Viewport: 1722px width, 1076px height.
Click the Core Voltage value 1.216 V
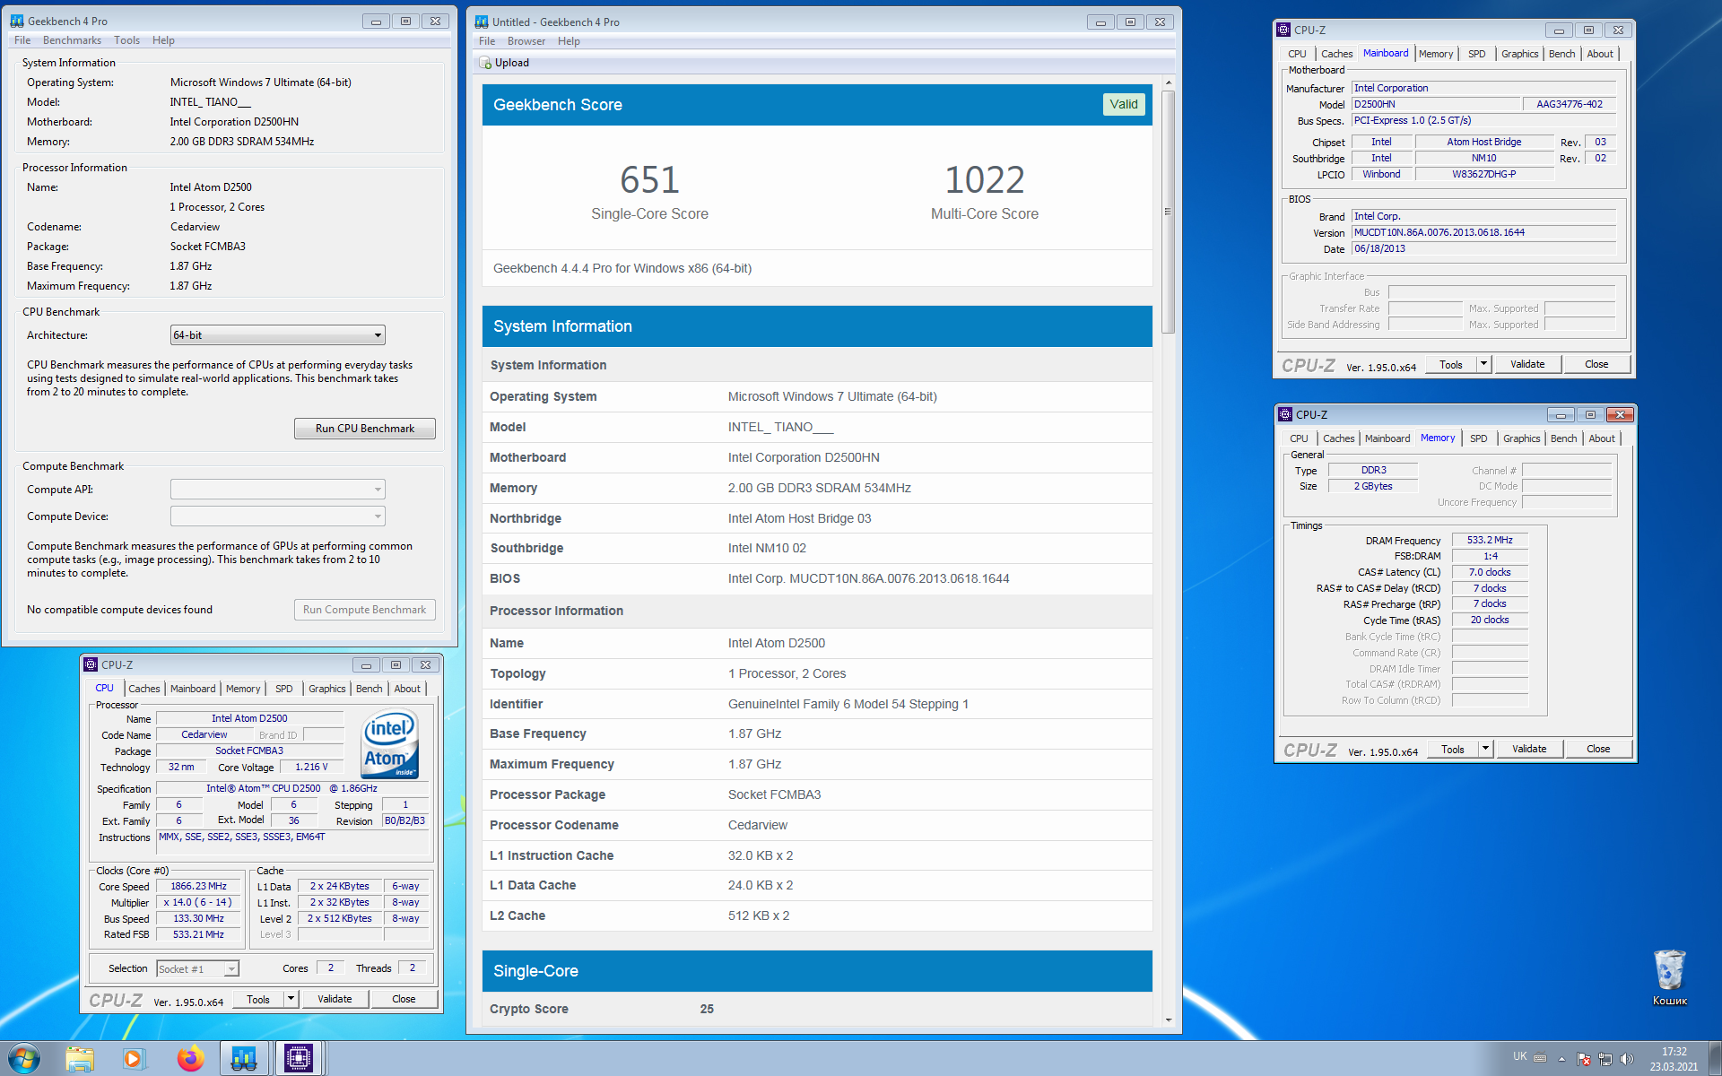coord(311,767)
